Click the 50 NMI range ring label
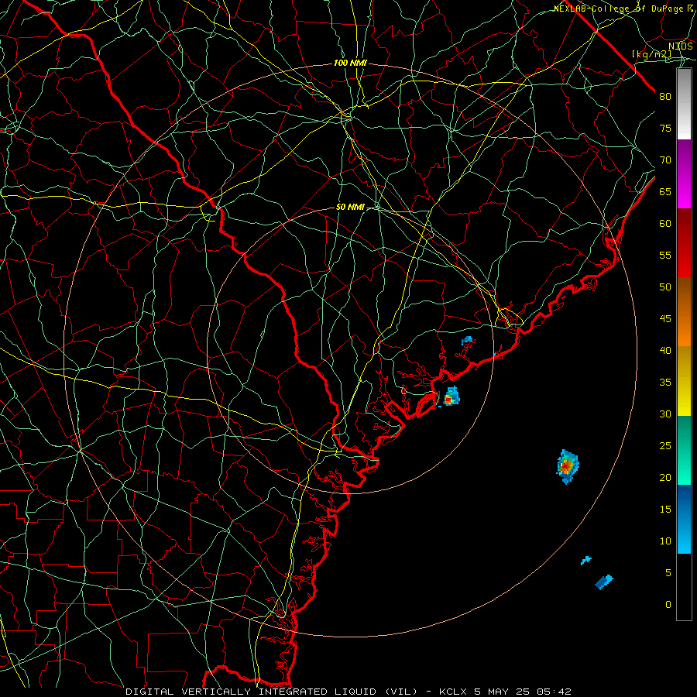This screenshot has width=697, height=697. pos(350,207)
